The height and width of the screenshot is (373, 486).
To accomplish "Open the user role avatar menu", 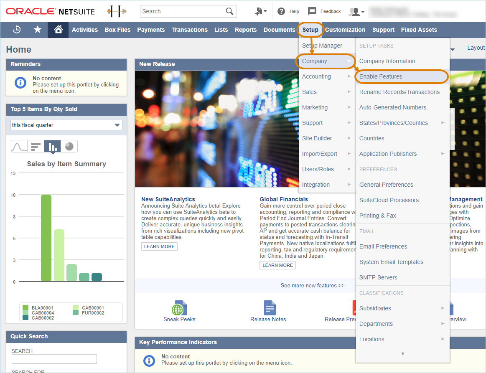I will (356, 12).
